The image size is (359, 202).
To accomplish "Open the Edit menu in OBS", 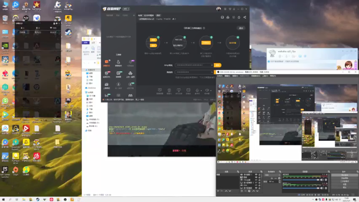I will click(227, 76).
